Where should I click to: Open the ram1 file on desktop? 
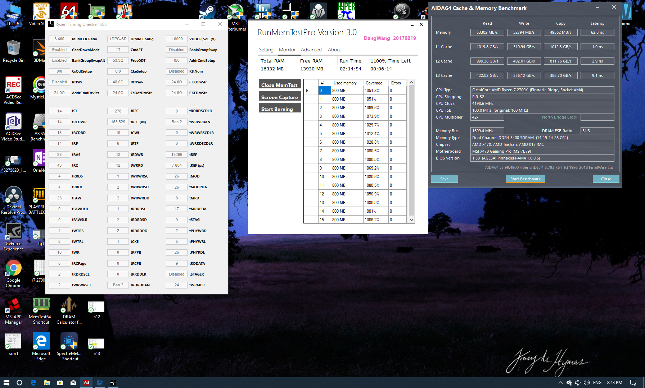(13, 344)
